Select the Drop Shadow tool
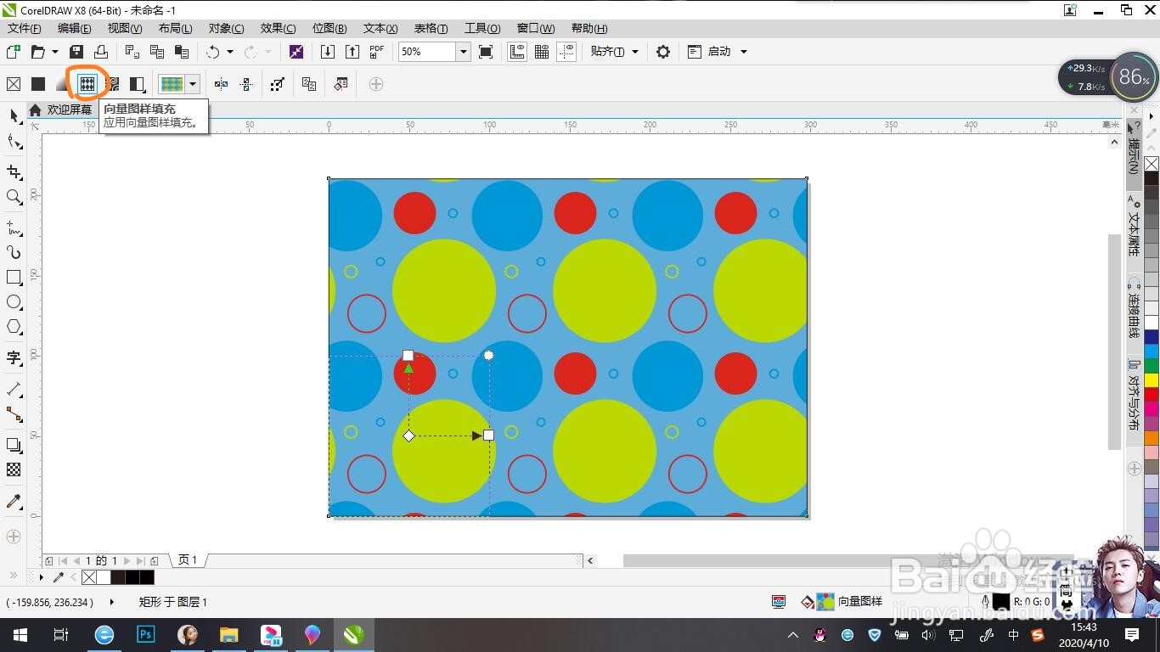Image resolution: width=1160 pixels, height=652 pixels. (14, 445)
